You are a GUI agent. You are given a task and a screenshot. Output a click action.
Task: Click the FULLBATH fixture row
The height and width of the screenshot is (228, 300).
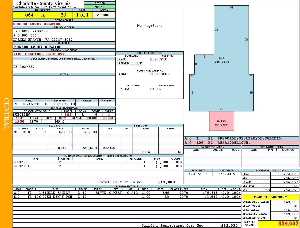[21, 132]
